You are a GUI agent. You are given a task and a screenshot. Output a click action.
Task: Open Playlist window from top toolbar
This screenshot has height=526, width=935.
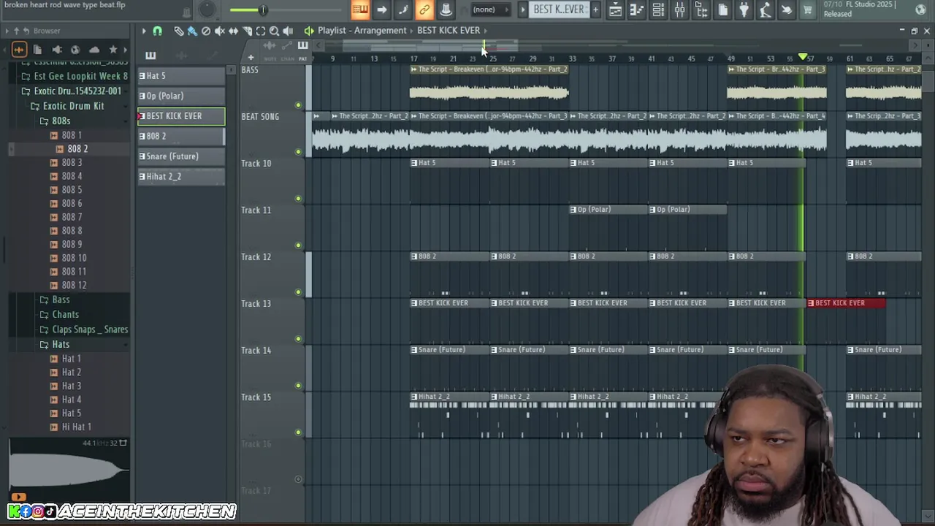[615, 9]
